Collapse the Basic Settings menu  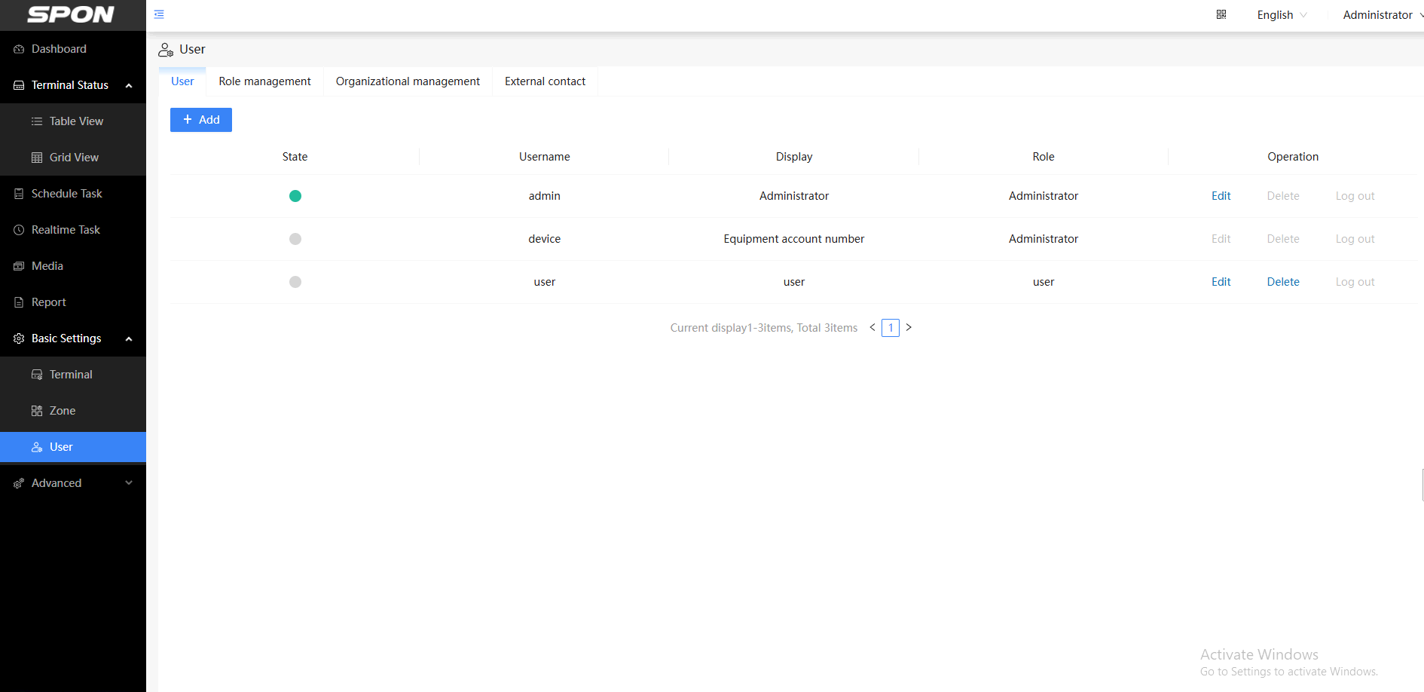coord(72,338)
